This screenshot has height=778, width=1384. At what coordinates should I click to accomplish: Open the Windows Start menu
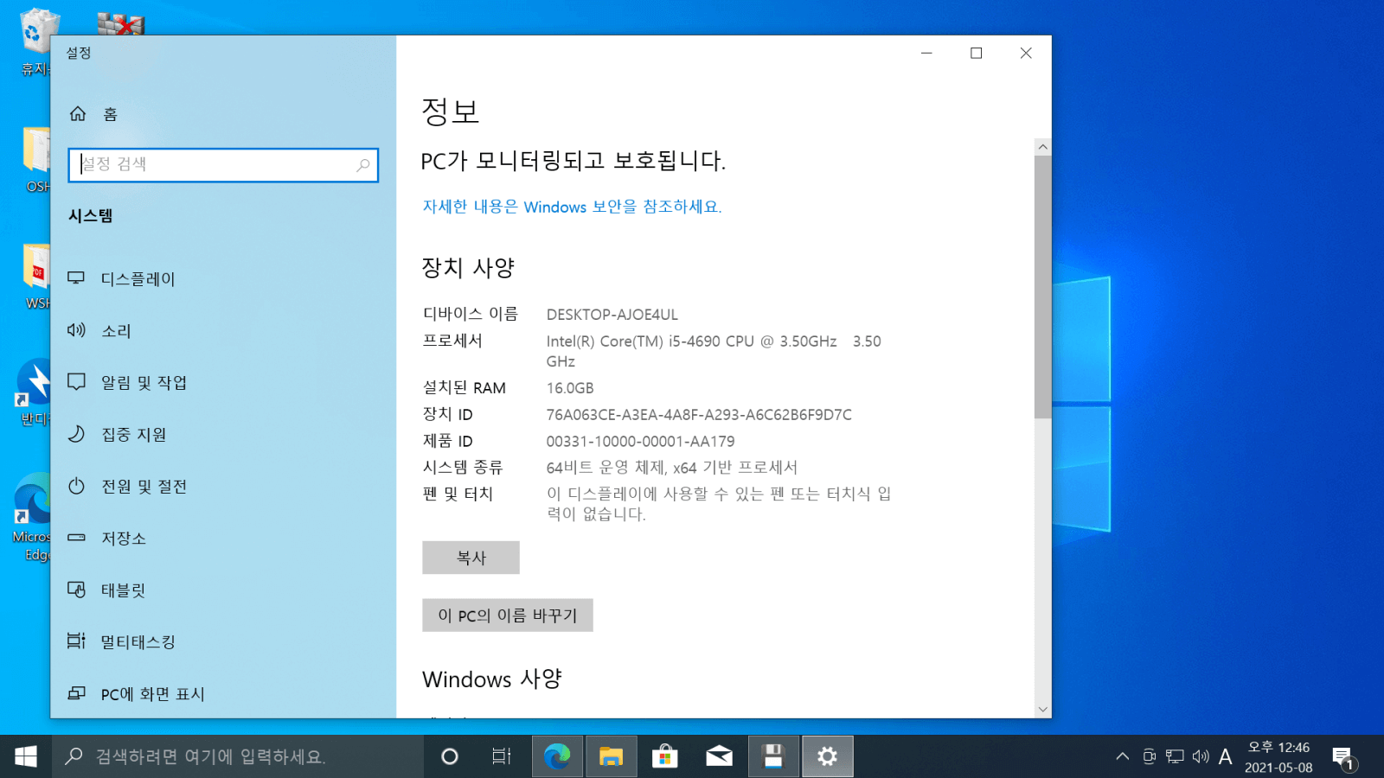(26, 756)
